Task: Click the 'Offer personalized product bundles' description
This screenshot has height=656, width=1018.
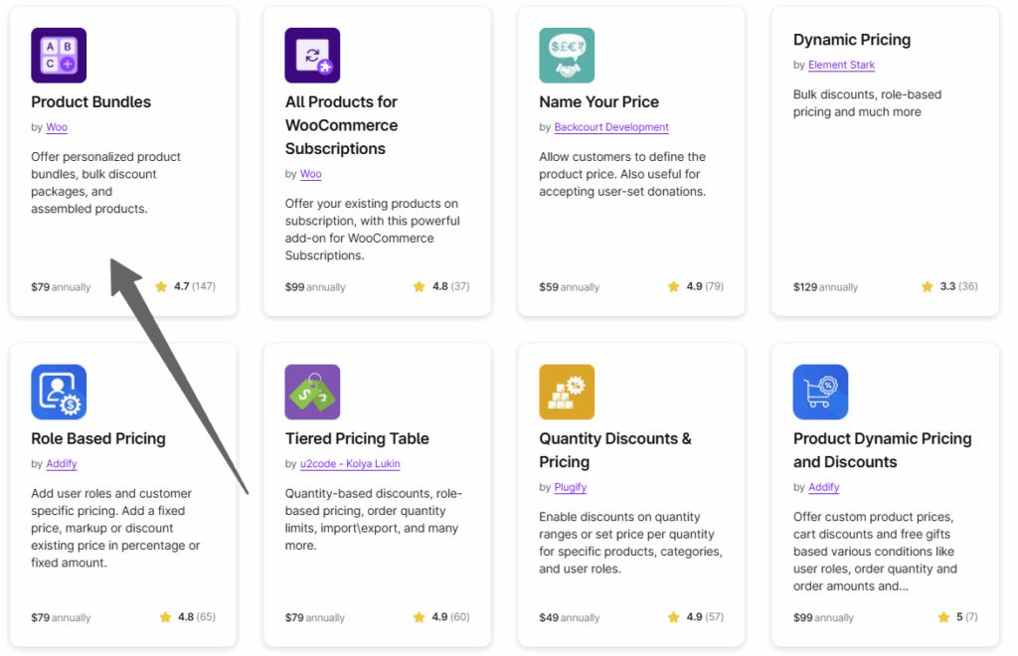Action: (105, 182)
